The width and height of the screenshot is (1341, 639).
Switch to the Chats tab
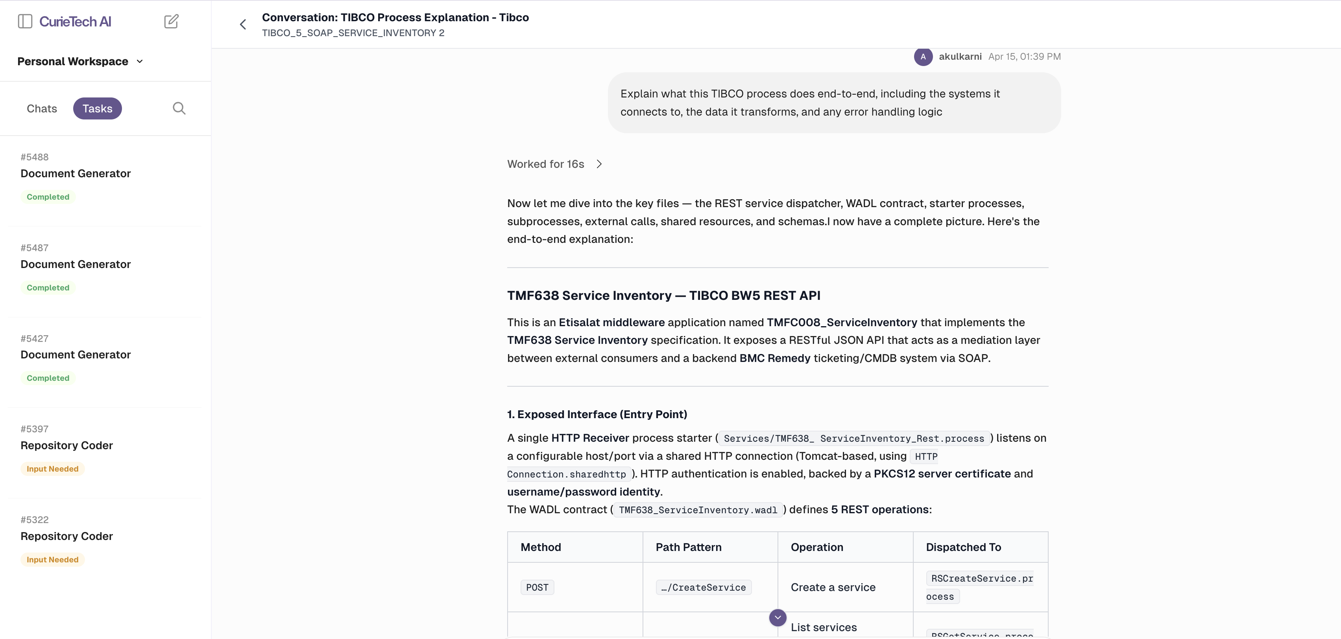(x=42, y=109)
